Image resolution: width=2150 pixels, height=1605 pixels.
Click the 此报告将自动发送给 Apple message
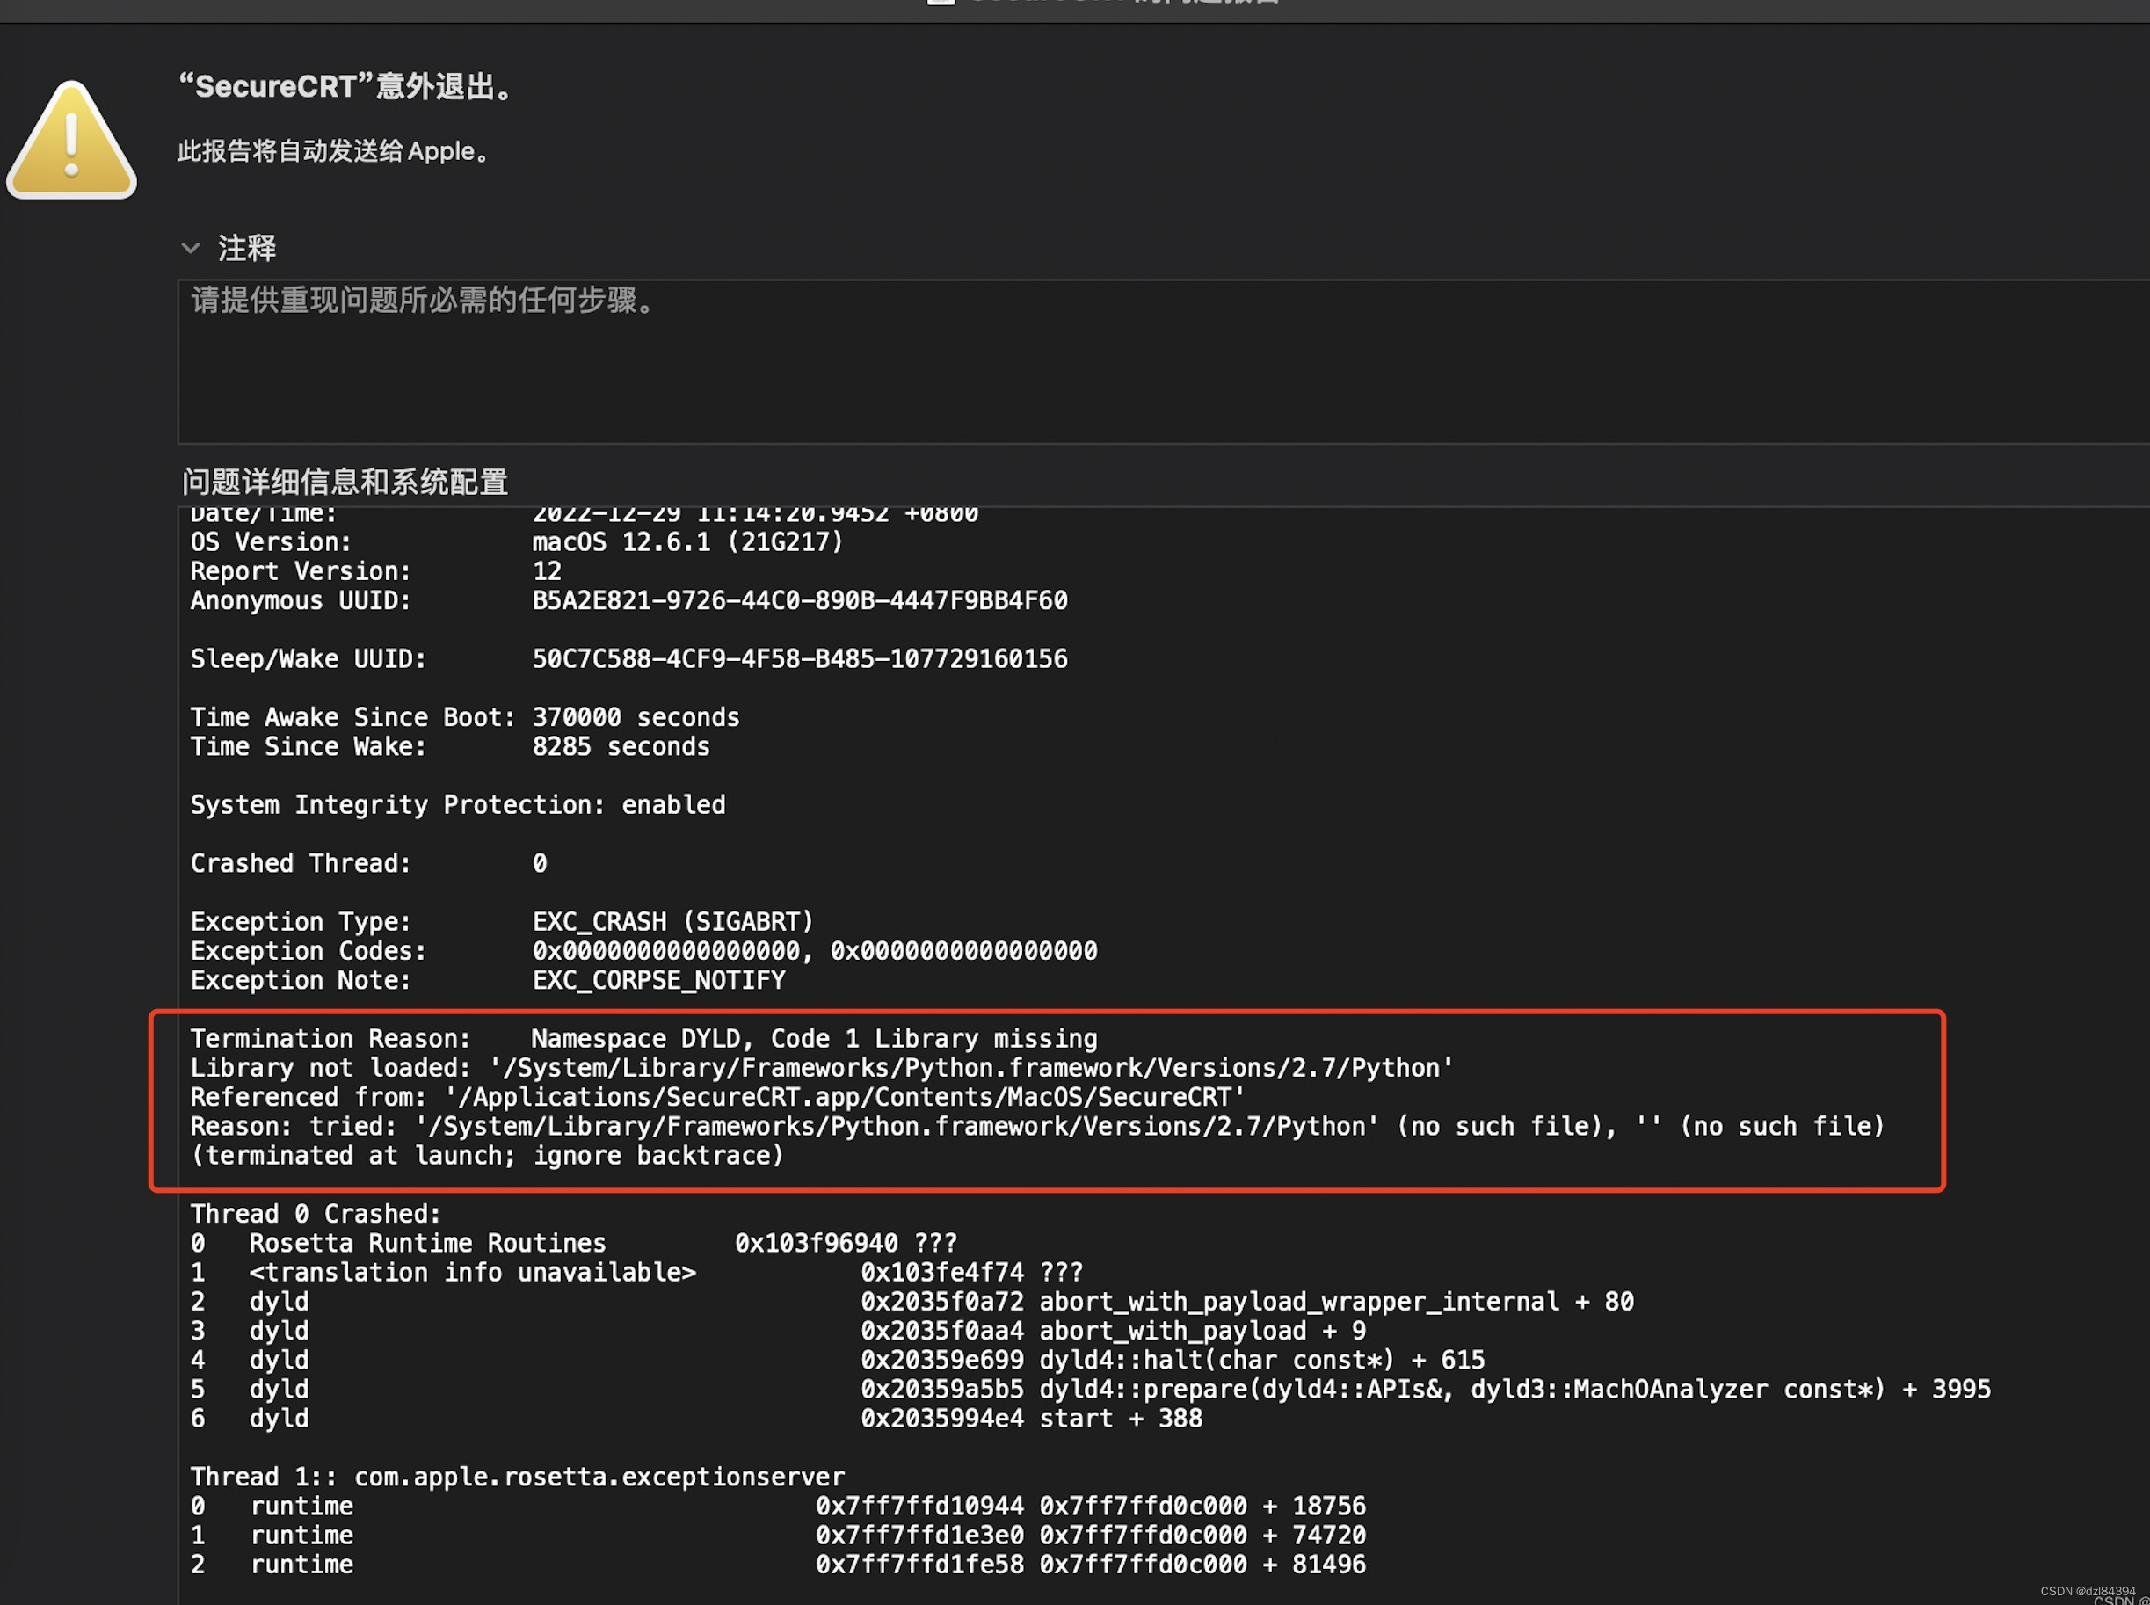(x=334, y=151)
